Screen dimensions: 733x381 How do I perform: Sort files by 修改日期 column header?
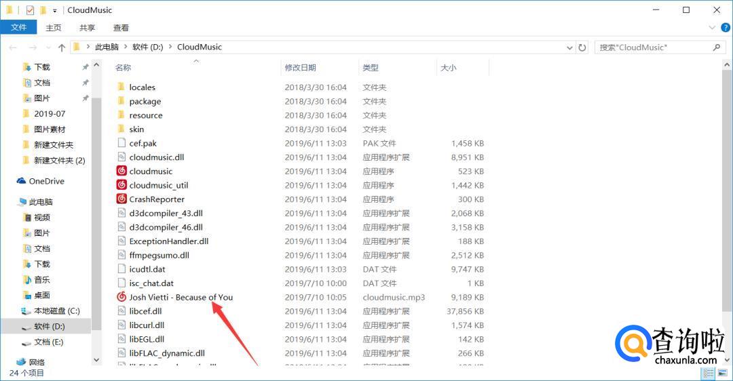click(x=300, y=68)
